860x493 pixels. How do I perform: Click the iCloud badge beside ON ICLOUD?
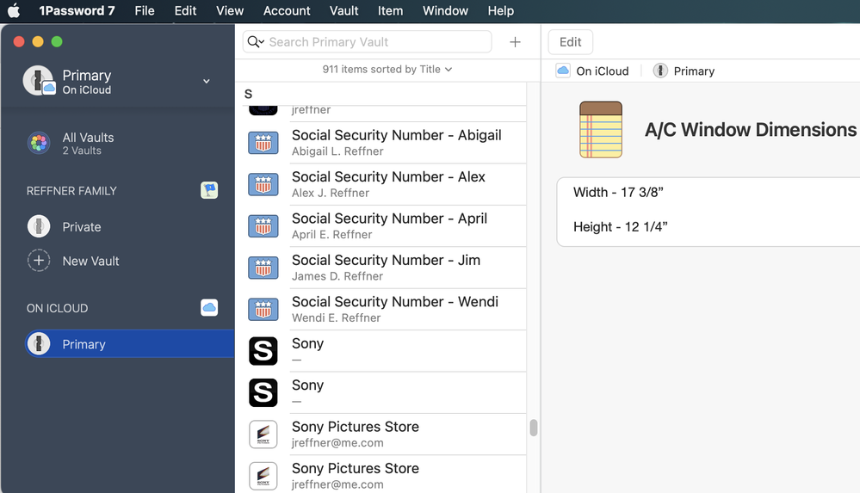(x=209, y=308)
